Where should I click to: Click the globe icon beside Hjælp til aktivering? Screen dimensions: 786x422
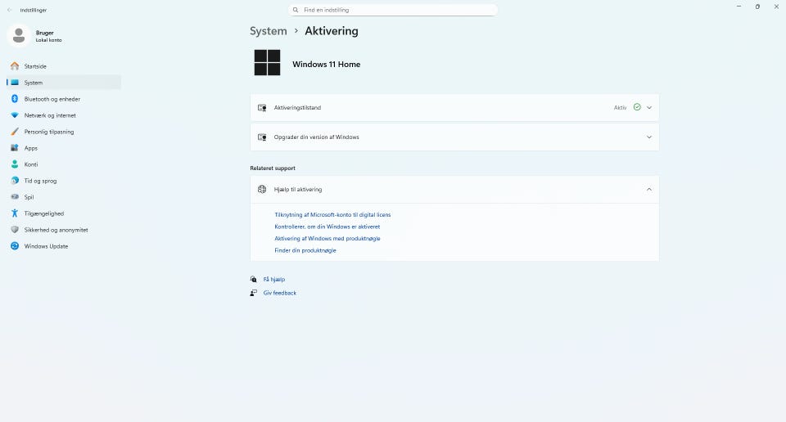[262, 189]
